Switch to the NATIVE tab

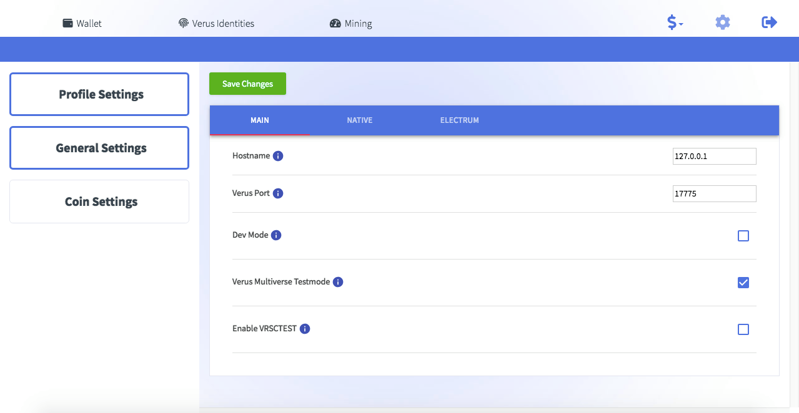[360, 120]
